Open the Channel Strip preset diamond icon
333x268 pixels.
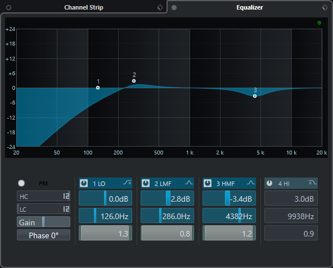tap(160, 8)
